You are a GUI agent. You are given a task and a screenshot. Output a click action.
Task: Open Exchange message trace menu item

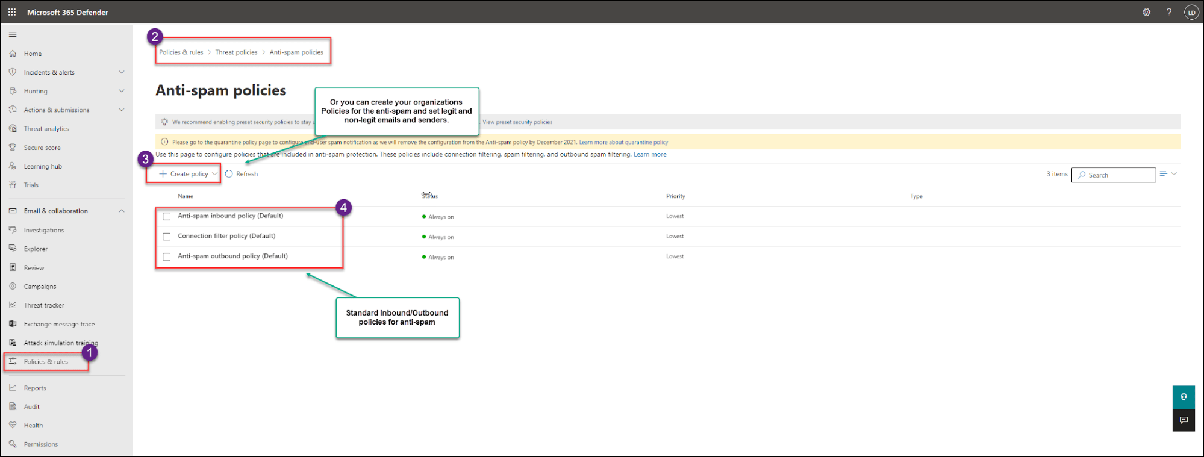click(x=59, y=324)
